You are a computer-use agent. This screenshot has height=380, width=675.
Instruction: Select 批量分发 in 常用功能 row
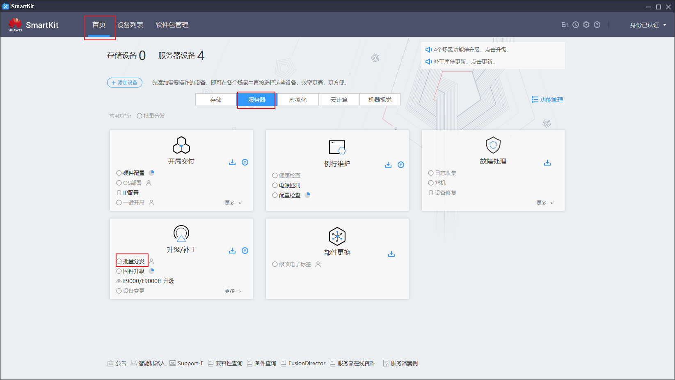click(151, 116)
